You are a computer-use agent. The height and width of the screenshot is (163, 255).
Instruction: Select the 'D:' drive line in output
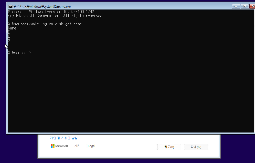coord(10,32)
